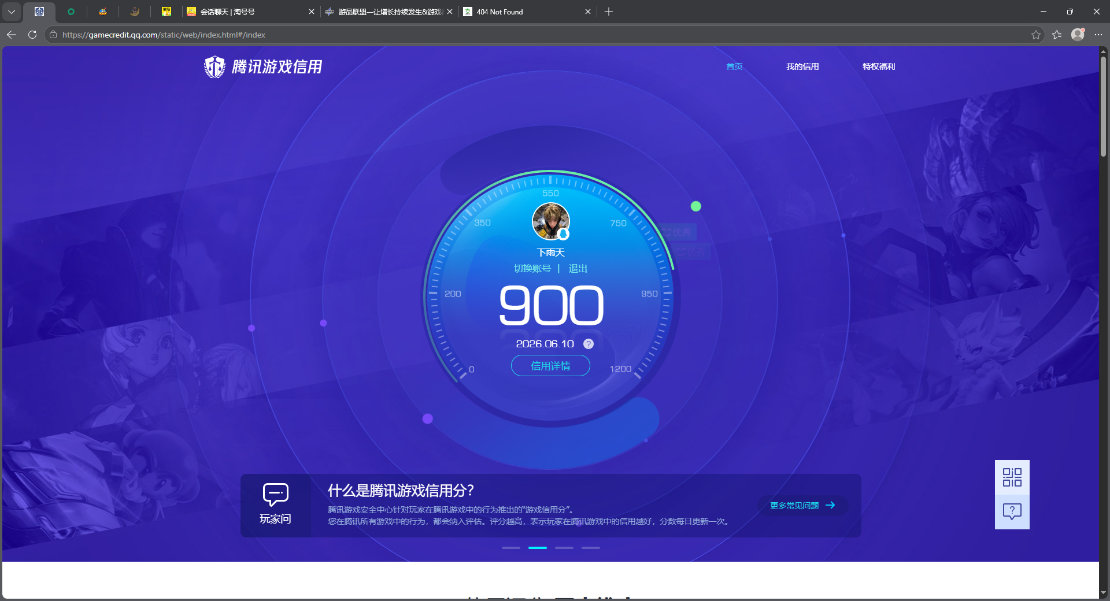
Task: Open the 更多常见问题 link
Action: click(x=802, y=506)
